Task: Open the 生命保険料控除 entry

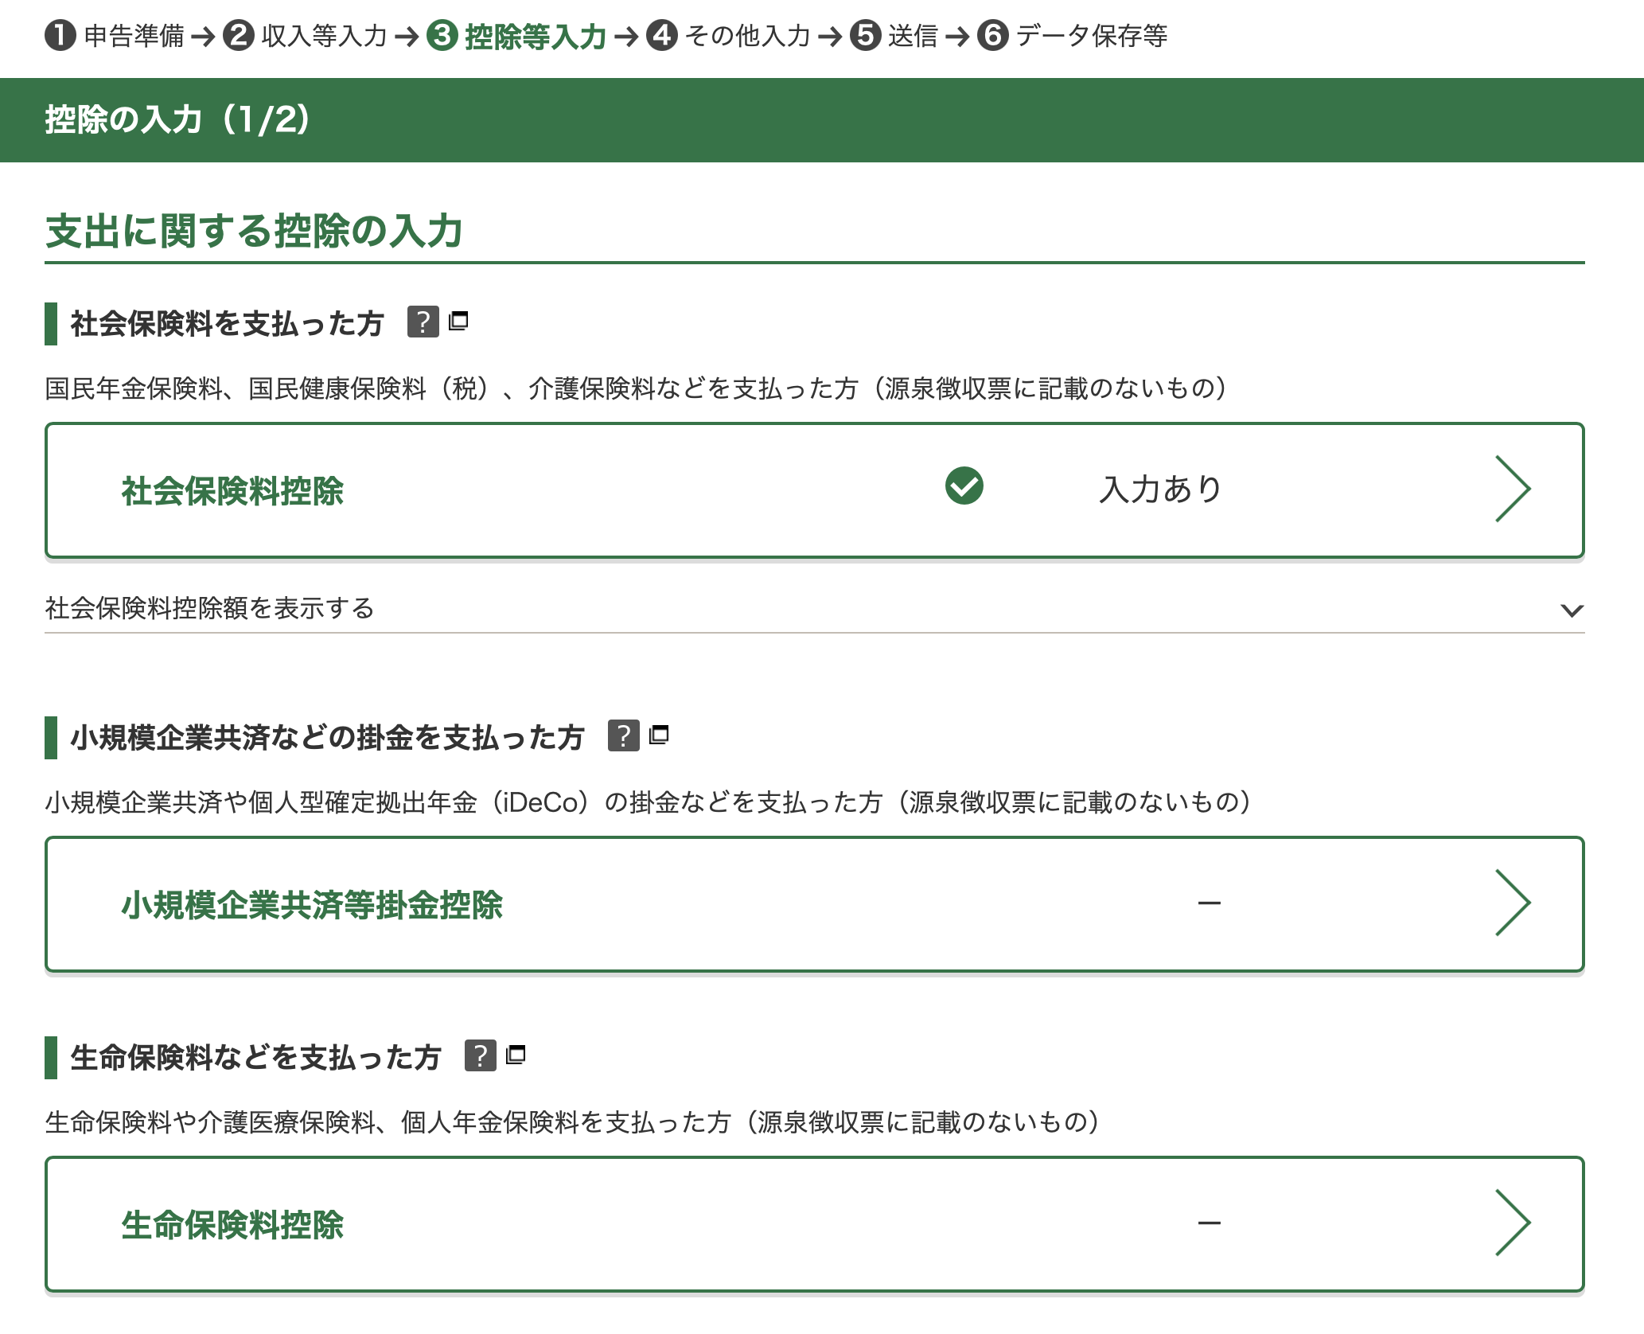Action: (x=232, y=1225)
